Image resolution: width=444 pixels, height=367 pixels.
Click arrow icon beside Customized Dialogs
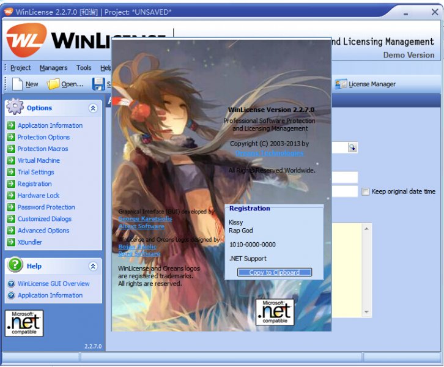click(x=11, y=218)
